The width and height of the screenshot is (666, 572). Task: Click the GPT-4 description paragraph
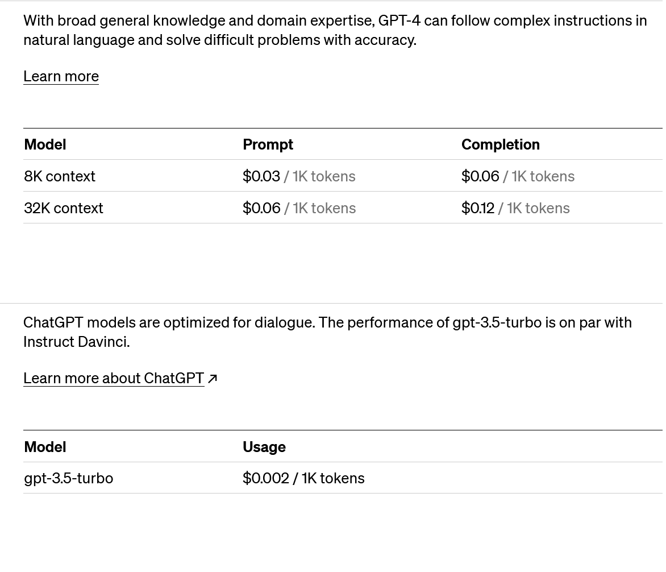pyautogui.click(x=335, y=30)
